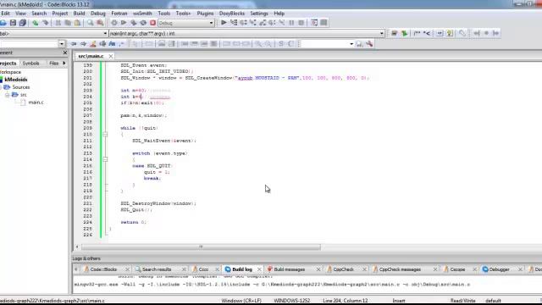Show more management tabs arrow
The image size is (542, 305).
click(x=64, y=64)
